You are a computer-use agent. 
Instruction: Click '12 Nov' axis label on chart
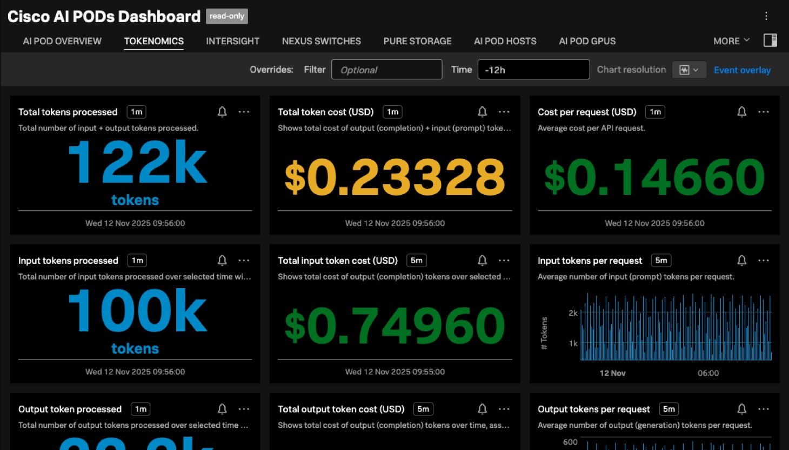click(x=612, y=373)
